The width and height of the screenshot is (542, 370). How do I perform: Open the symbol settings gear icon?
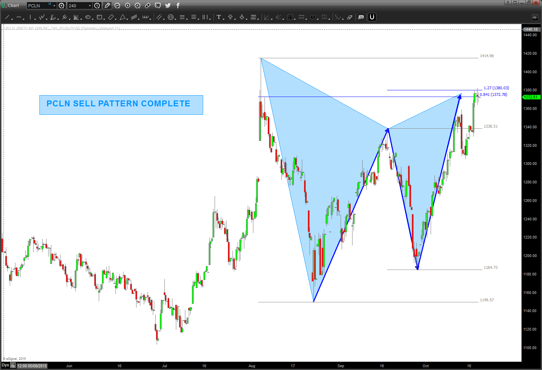61,5
